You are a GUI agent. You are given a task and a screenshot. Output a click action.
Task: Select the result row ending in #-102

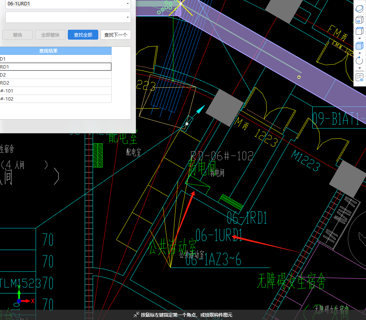point(56,99)
